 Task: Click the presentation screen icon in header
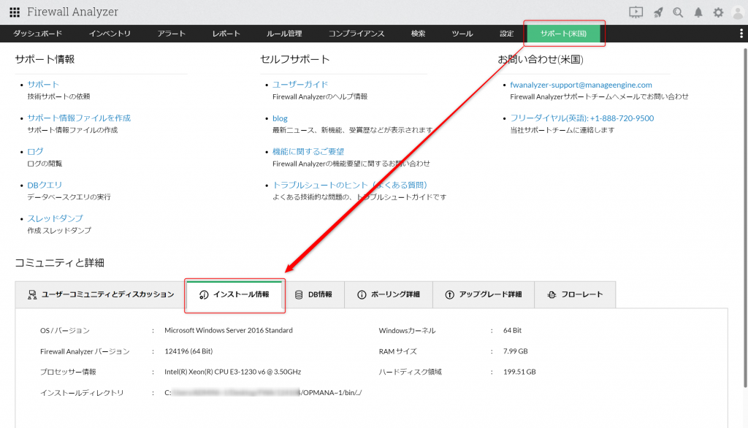click(x=636, y=12)
